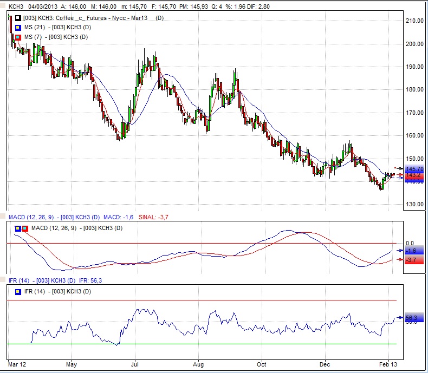The image size is (428, 373).
Task: Click the blue IFR (14) legend icon
Action: click(19, 292)
